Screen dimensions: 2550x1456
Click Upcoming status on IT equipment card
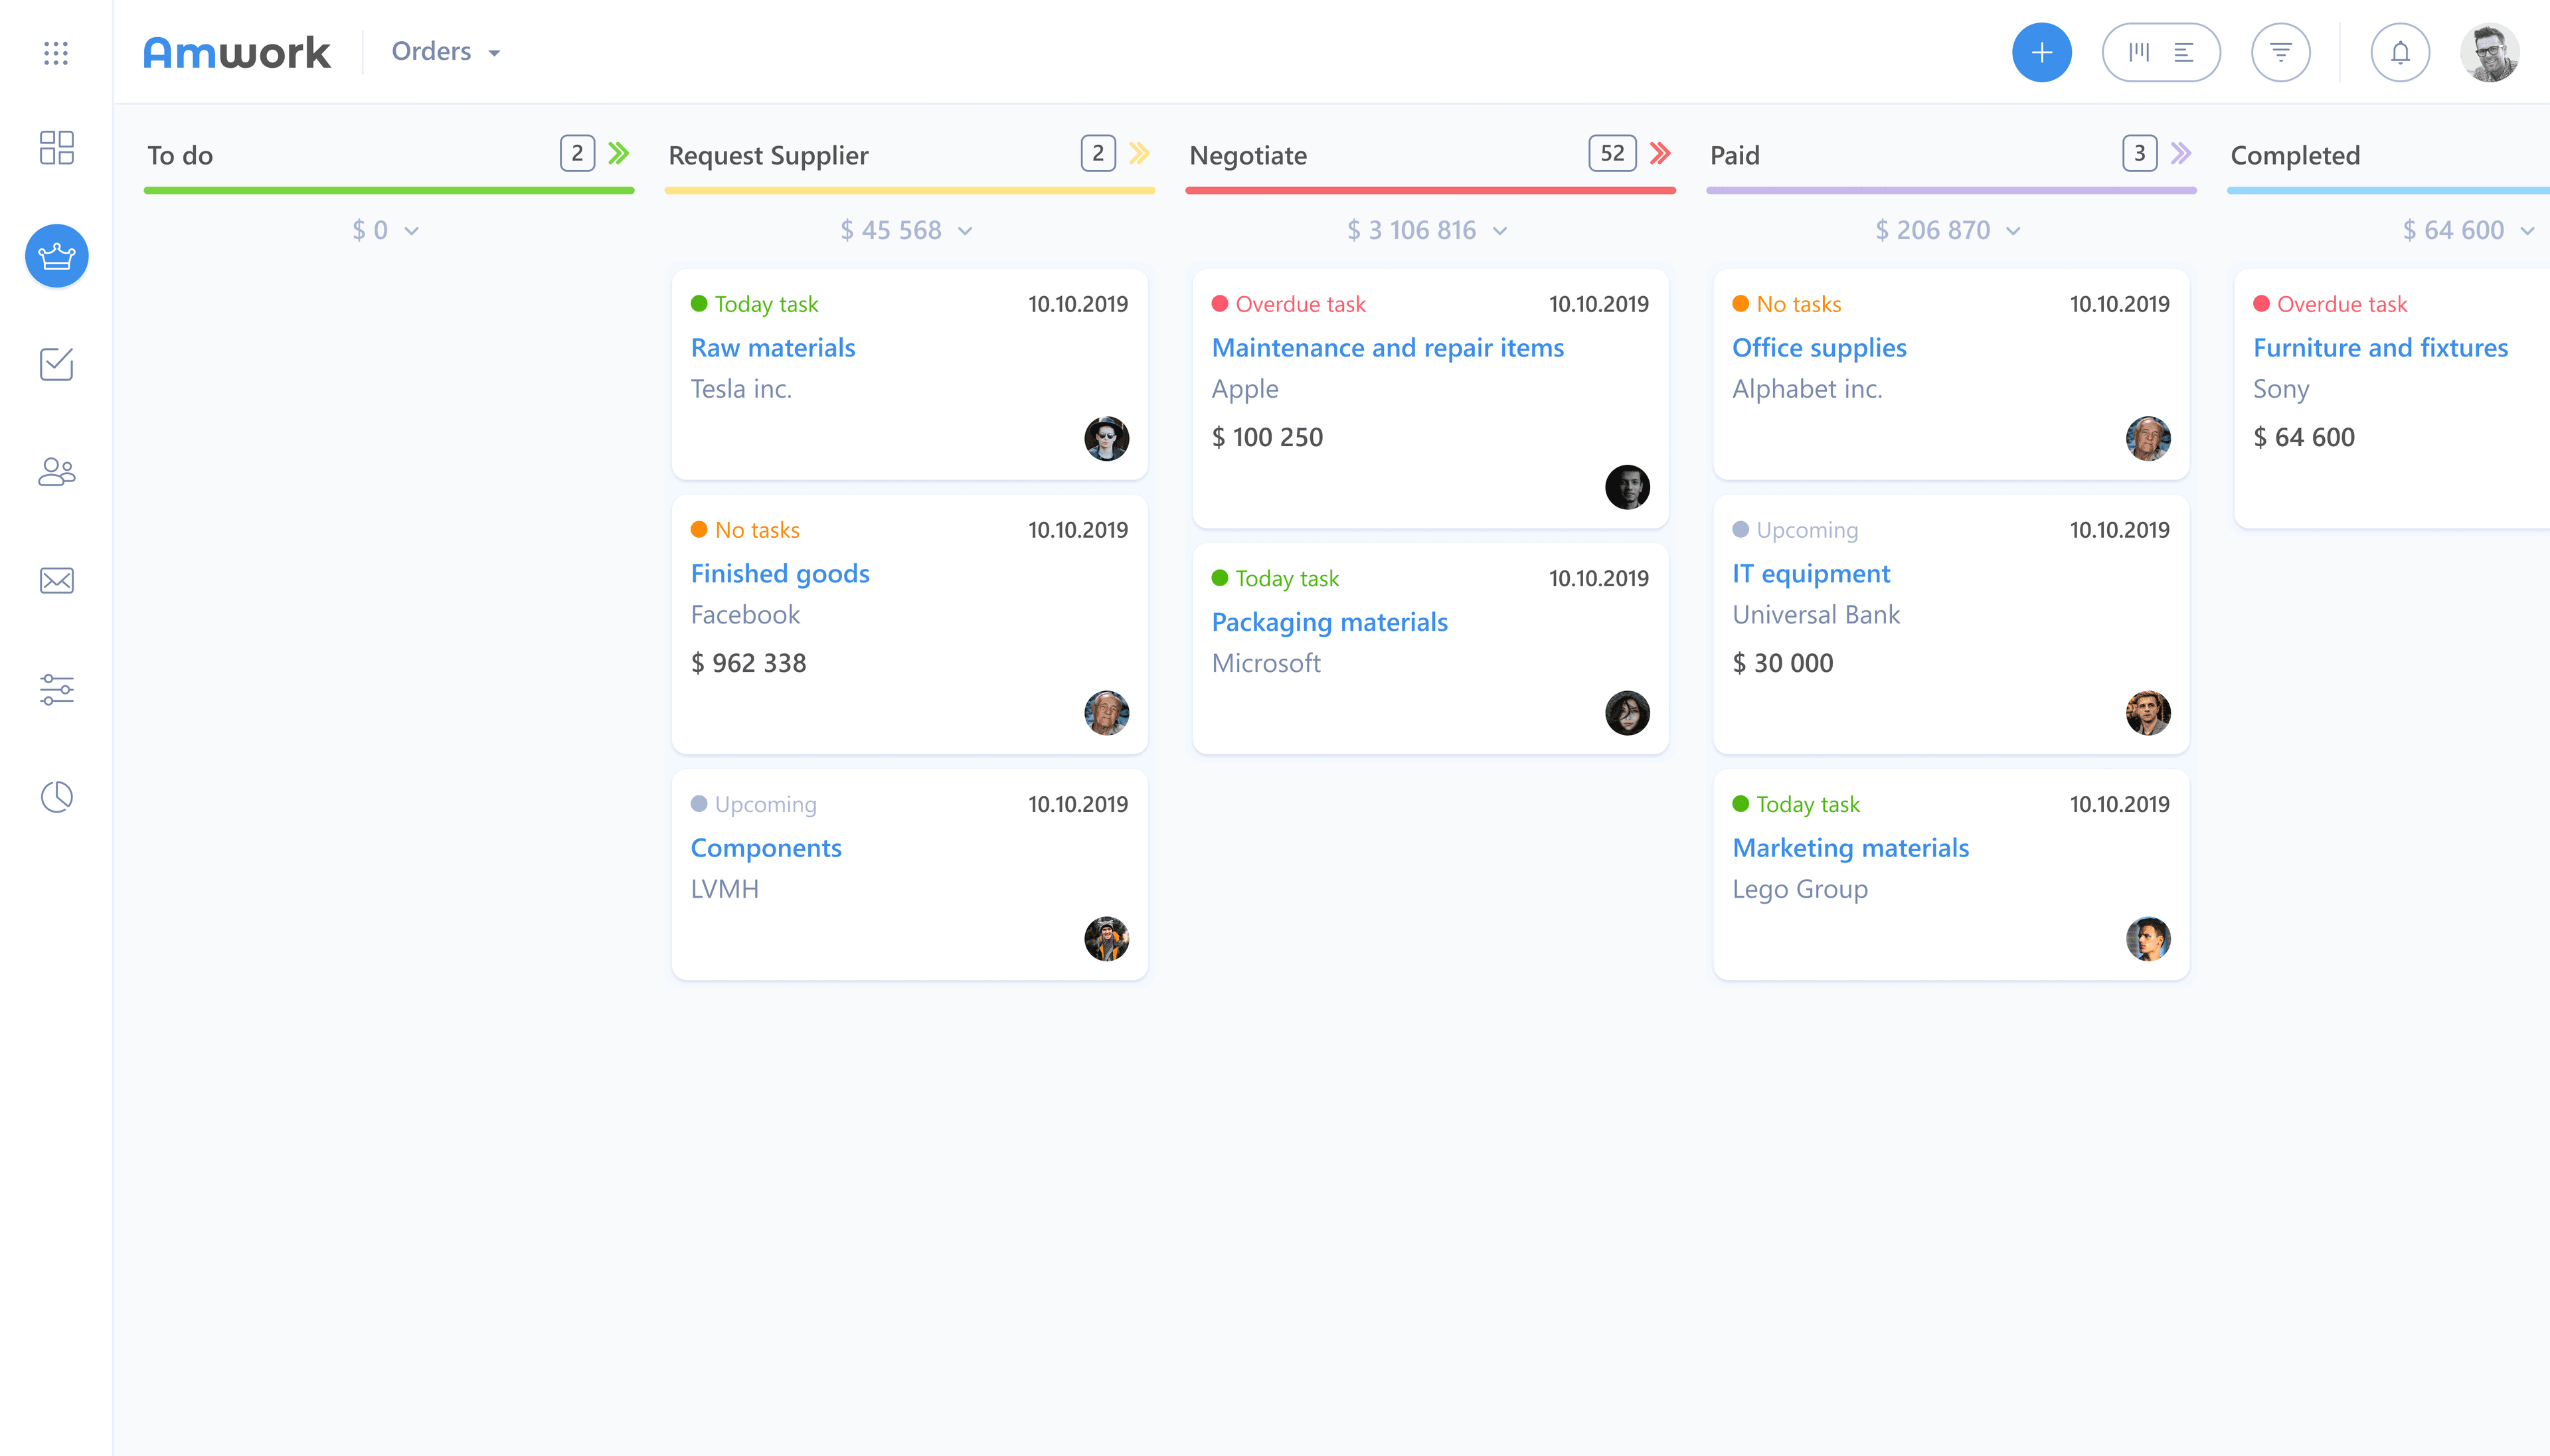1795,530
